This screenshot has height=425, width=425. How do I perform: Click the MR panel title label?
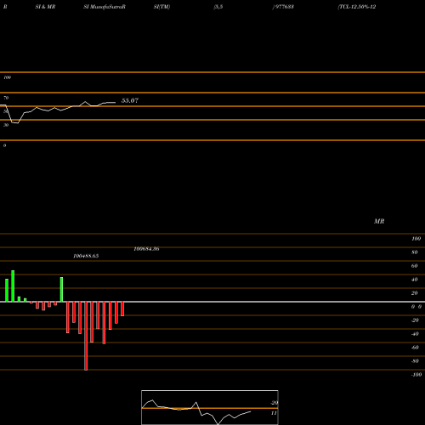click(379, 222)
